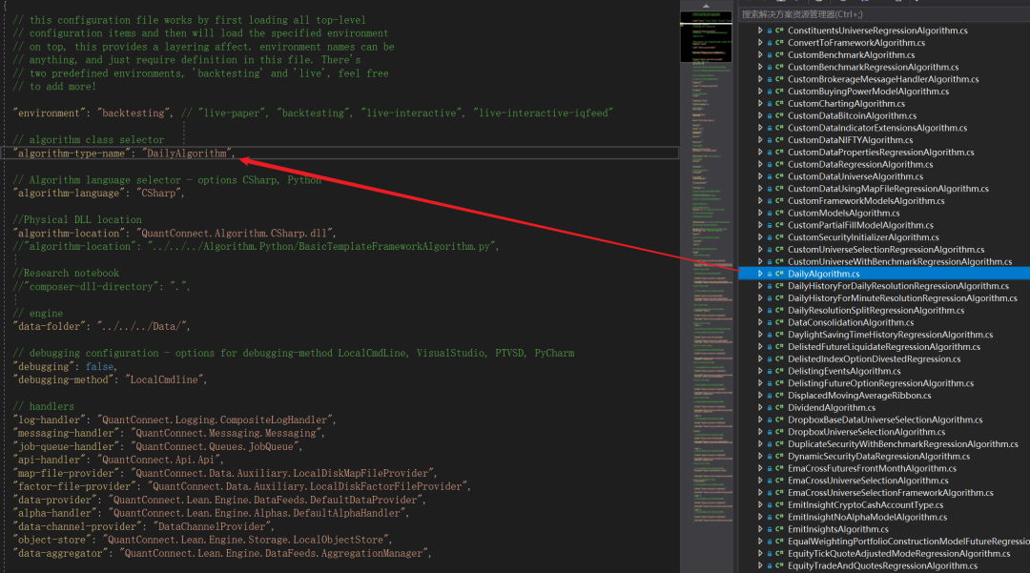The width and height of the screenshot is (1030, 573).
Task: Click the lock icon of DailyResolutionSplitRegressionAlgorithm.cs
Action: [x=770, y=311]
